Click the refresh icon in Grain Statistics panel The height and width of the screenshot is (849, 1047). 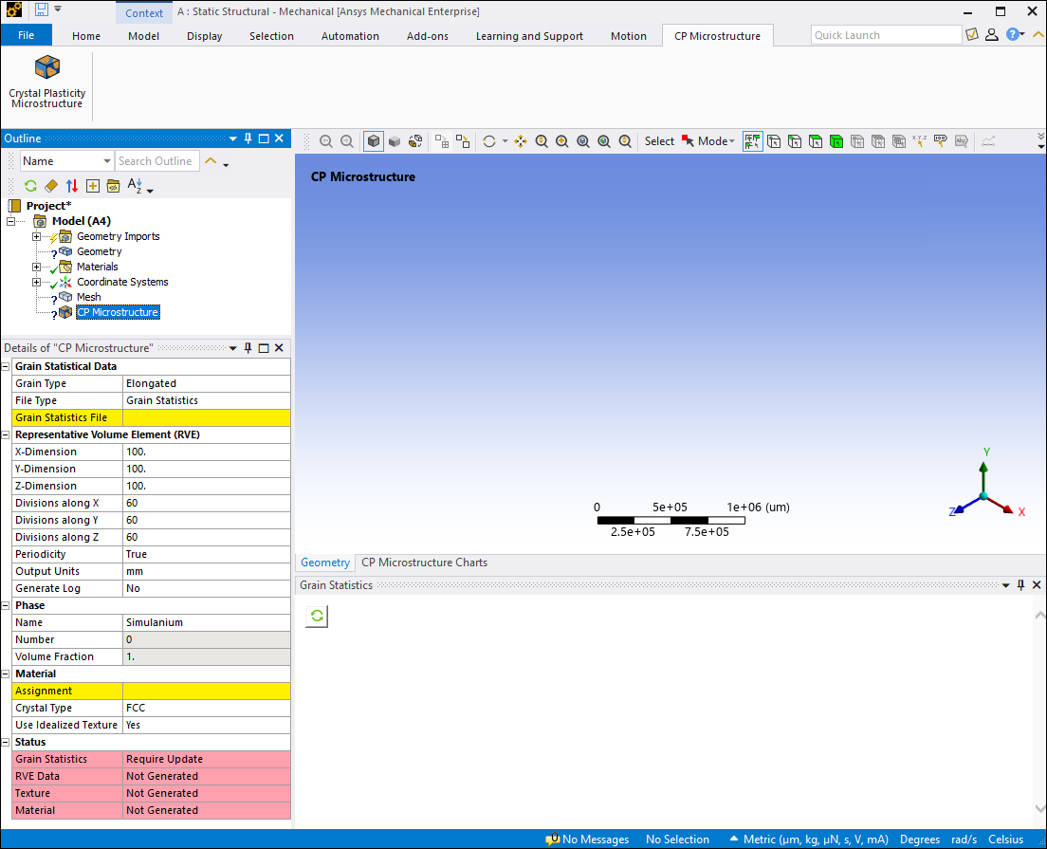(x=317, y=617)
